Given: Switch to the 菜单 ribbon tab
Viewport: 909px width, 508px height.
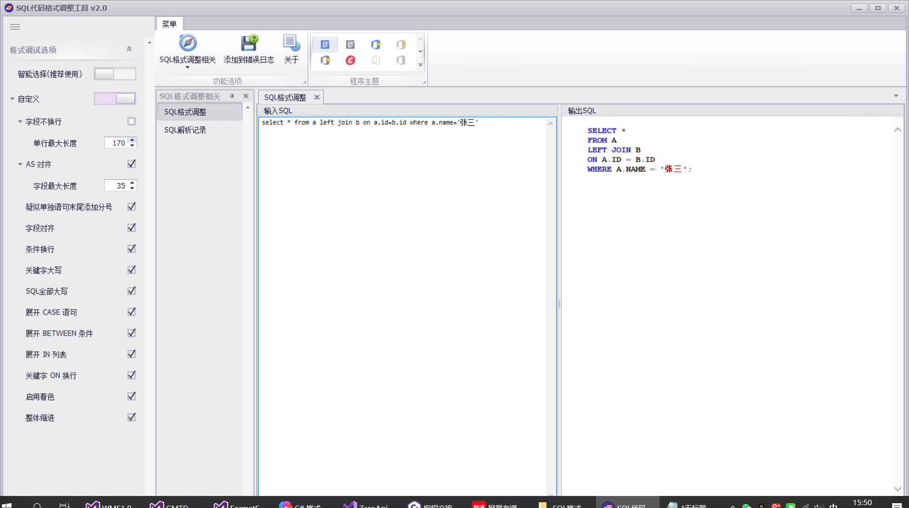Looking at the screenshot, I should (x=169, y=24).
